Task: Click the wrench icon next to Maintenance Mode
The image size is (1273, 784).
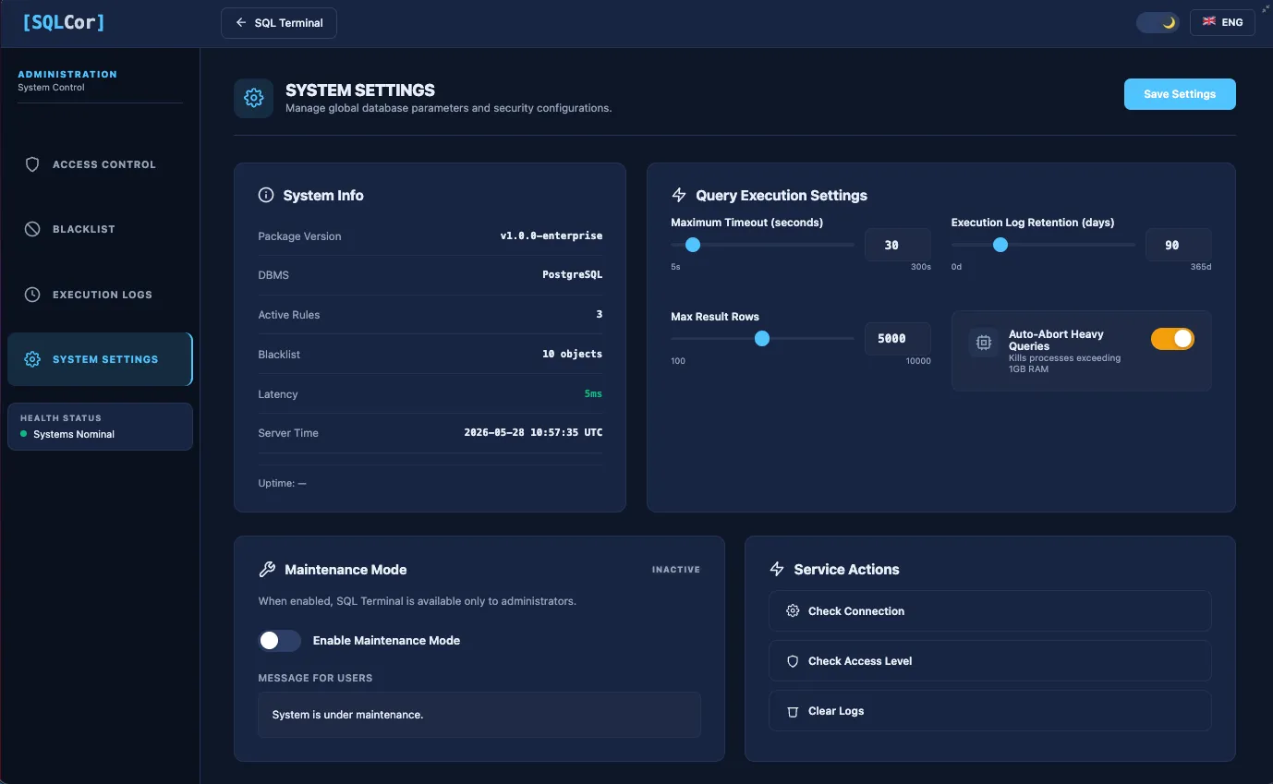Action: tap(267, 570)
